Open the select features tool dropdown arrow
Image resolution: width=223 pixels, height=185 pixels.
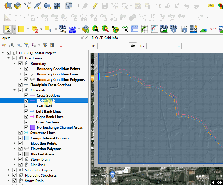(15, 29)
